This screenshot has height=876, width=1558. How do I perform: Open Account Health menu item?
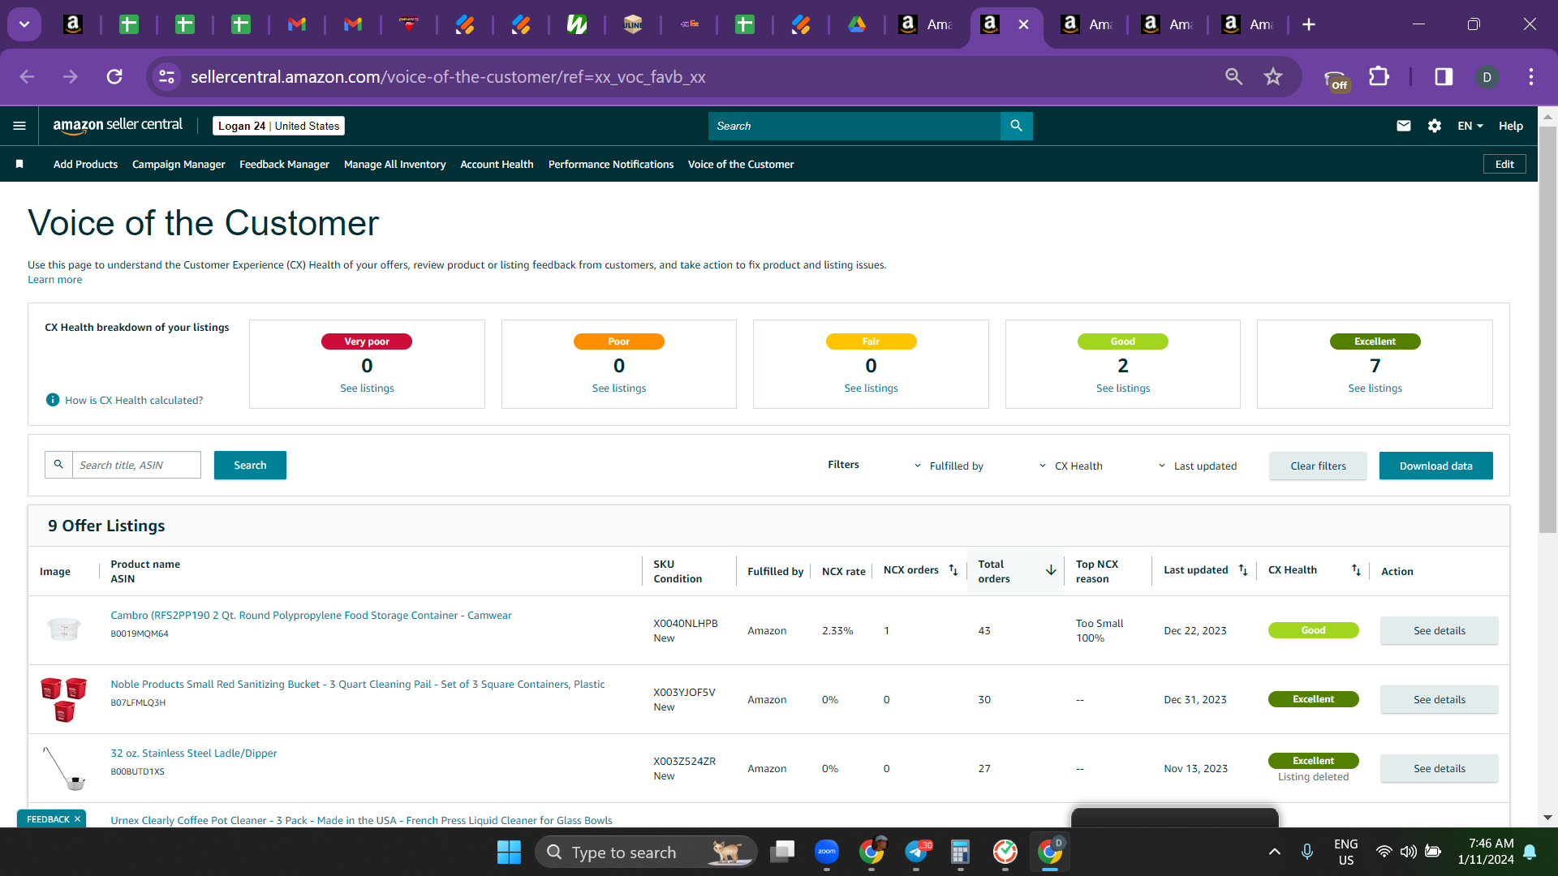click(497, 164)
